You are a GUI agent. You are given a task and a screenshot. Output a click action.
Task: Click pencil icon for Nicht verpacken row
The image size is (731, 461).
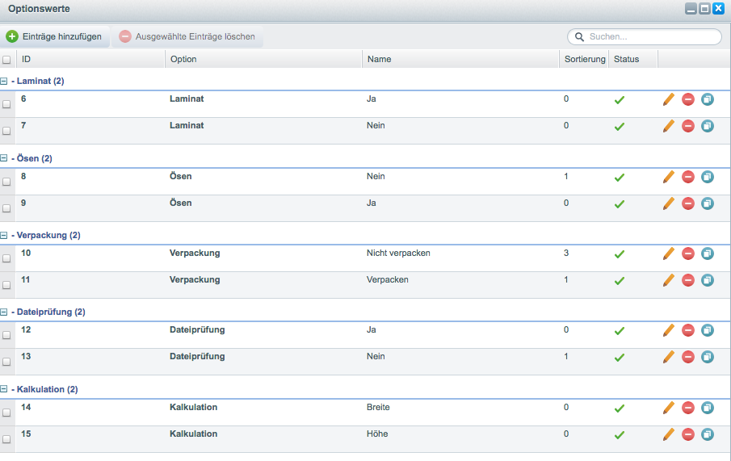coord(668,254)
